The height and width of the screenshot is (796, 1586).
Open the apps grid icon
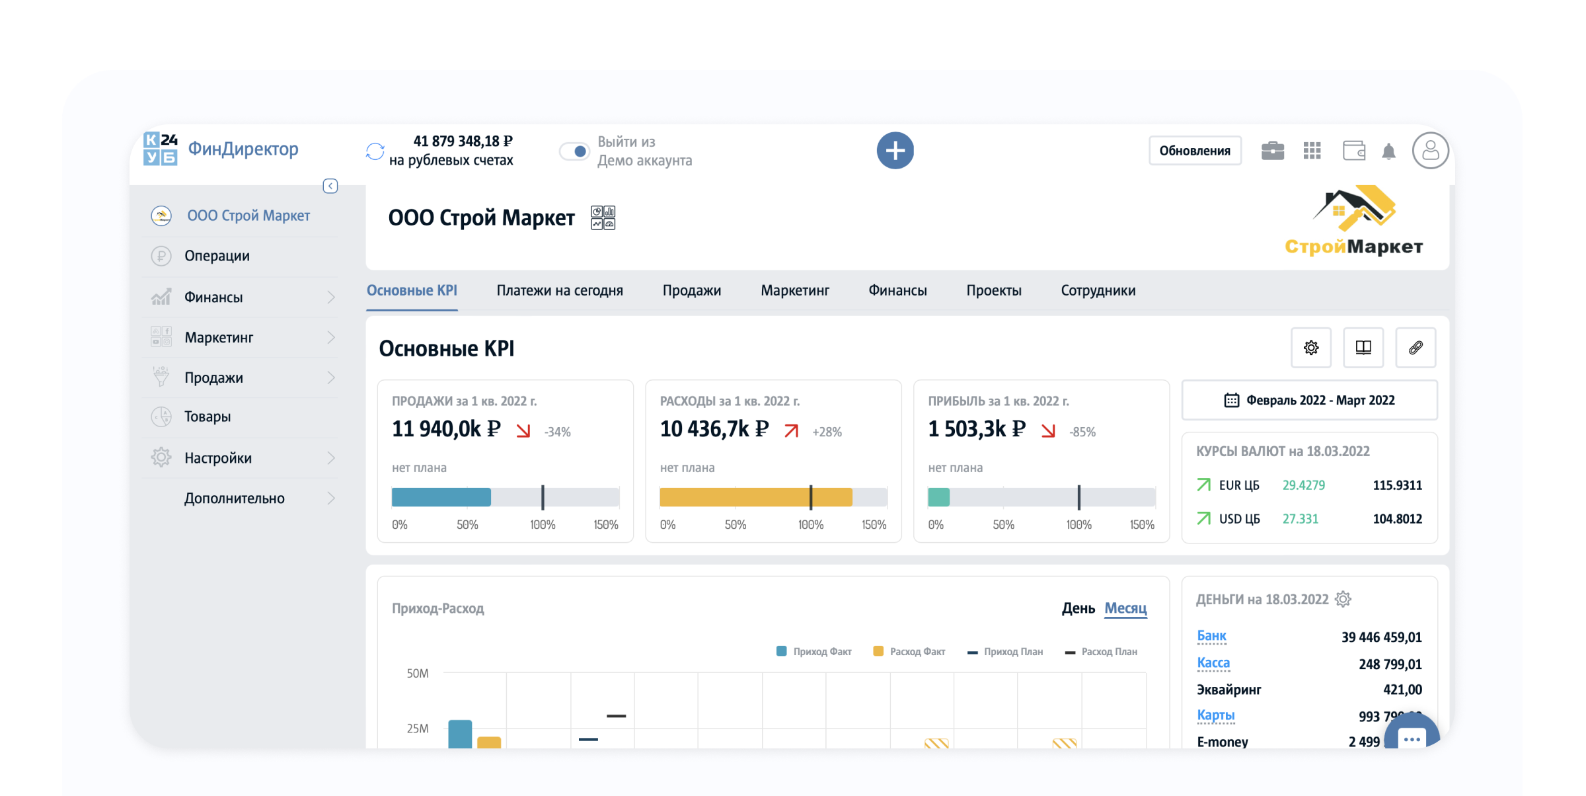pos(1312,151)
